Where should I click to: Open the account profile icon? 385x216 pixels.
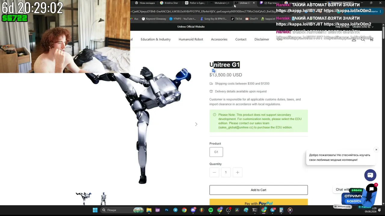(354, 39)
